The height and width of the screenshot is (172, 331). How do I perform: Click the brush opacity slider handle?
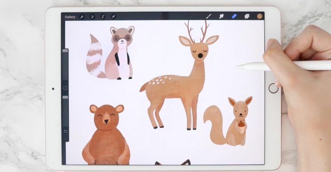65,97
